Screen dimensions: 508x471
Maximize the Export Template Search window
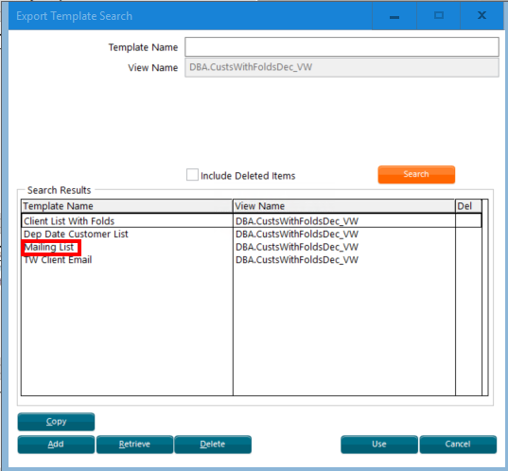(438, 16)
